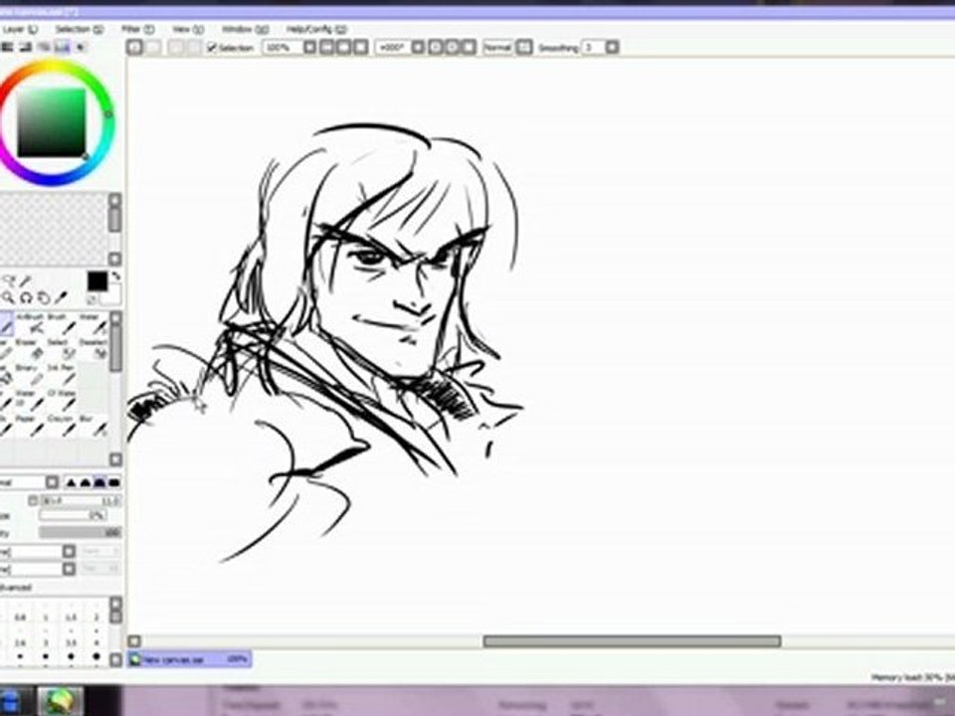
Task: Open the zoom percentage dropdown
Action: (x=310, y=47)
